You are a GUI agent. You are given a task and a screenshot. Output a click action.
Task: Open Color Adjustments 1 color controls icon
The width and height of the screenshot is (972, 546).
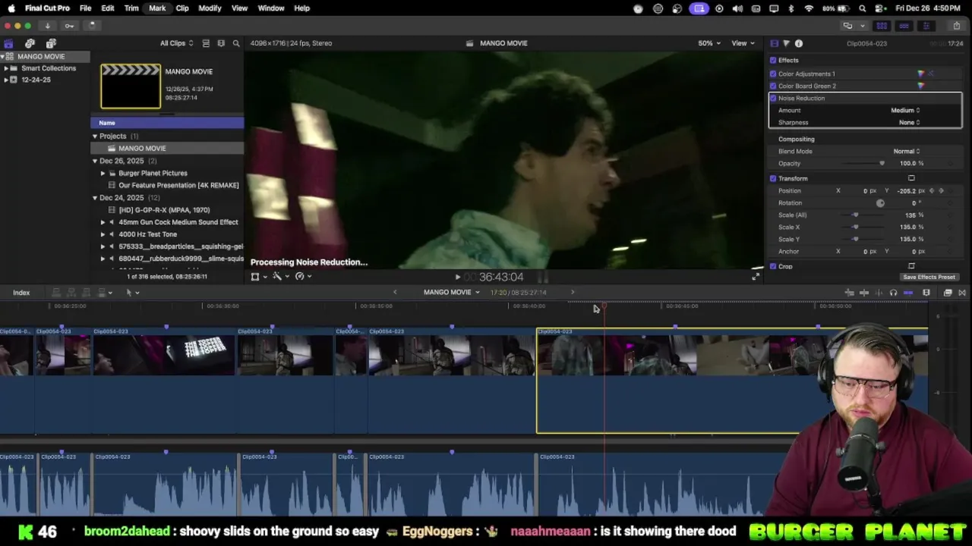921,74
